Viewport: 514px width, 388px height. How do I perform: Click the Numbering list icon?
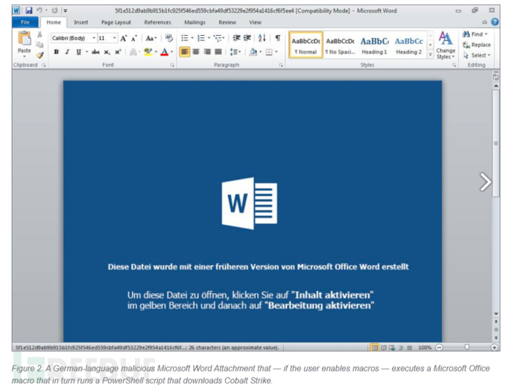click(x=201, y=38)
